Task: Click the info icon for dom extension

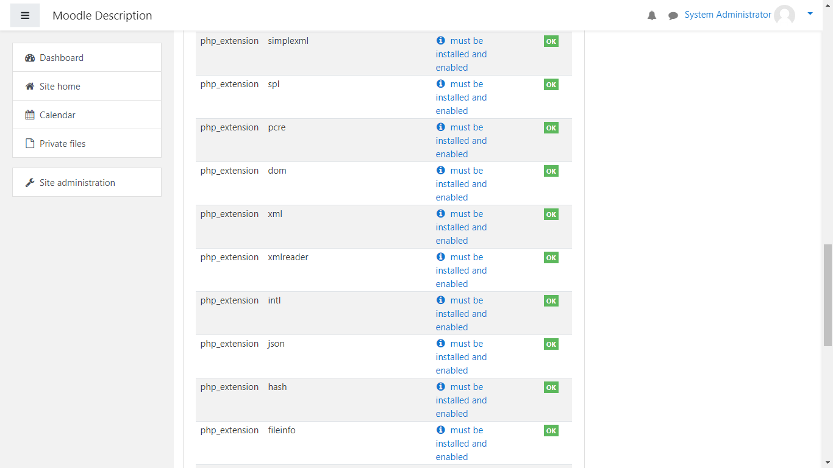Action: pyautogui.click(x=441, y=171)
